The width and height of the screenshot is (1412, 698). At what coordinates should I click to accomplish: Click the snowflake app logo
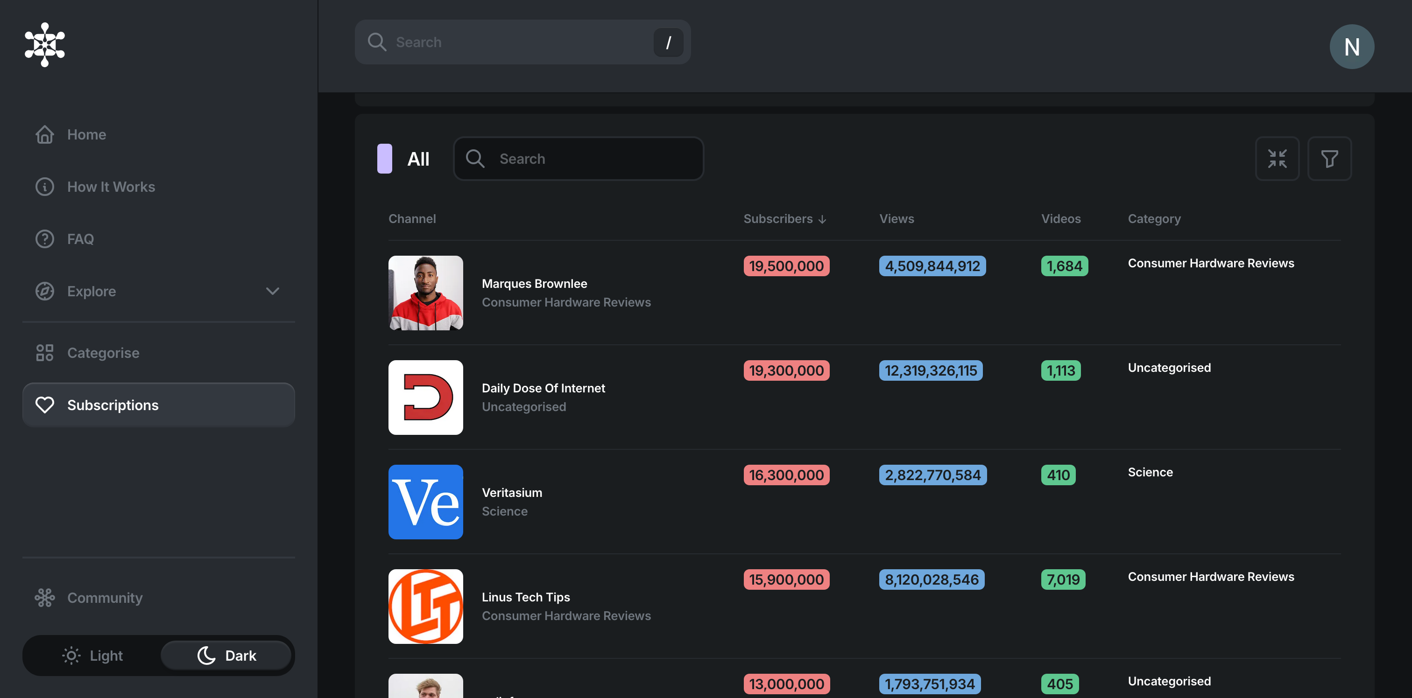tap(44, 44)
